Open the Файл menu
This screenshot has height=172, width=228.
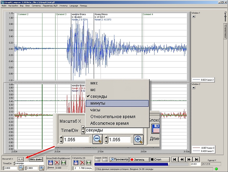click(4, 6)
